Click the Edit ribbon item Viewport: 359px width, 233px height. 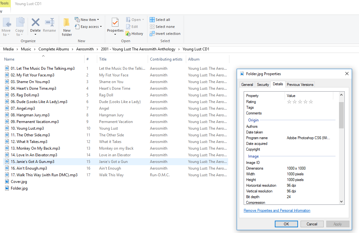point(132,27)
